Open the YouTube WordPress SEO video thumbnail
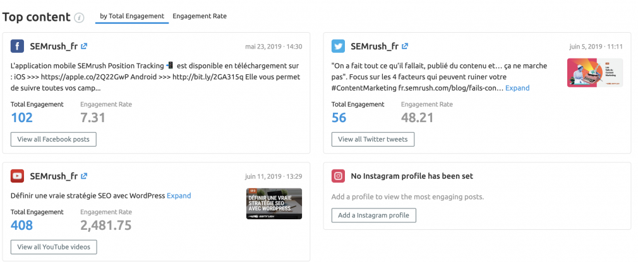Screen dimensions: 638x262 [274, 203]
